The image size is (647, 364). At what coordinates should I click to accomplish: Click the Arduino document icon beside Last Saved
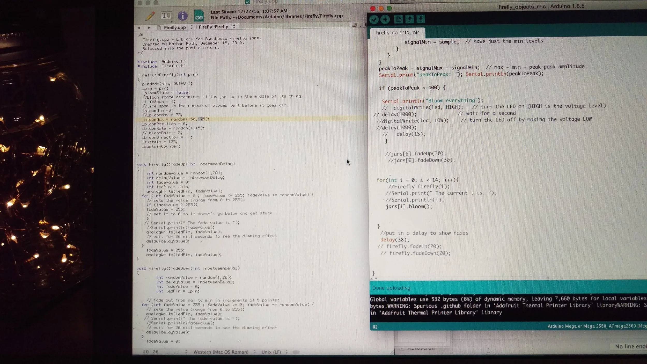199,16
